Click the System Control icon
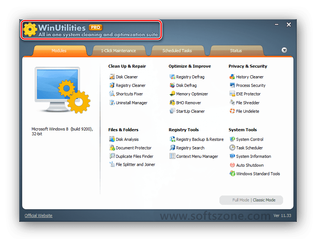The height and width of the screenshot is (241, 316). [x=232, y=139]
